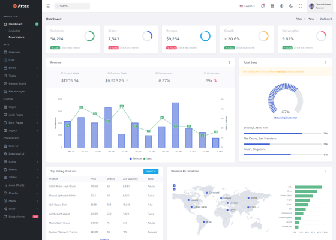Click the Brooklyn, New York progress bar
336x240 pixels.
click(x=283, y=133)
